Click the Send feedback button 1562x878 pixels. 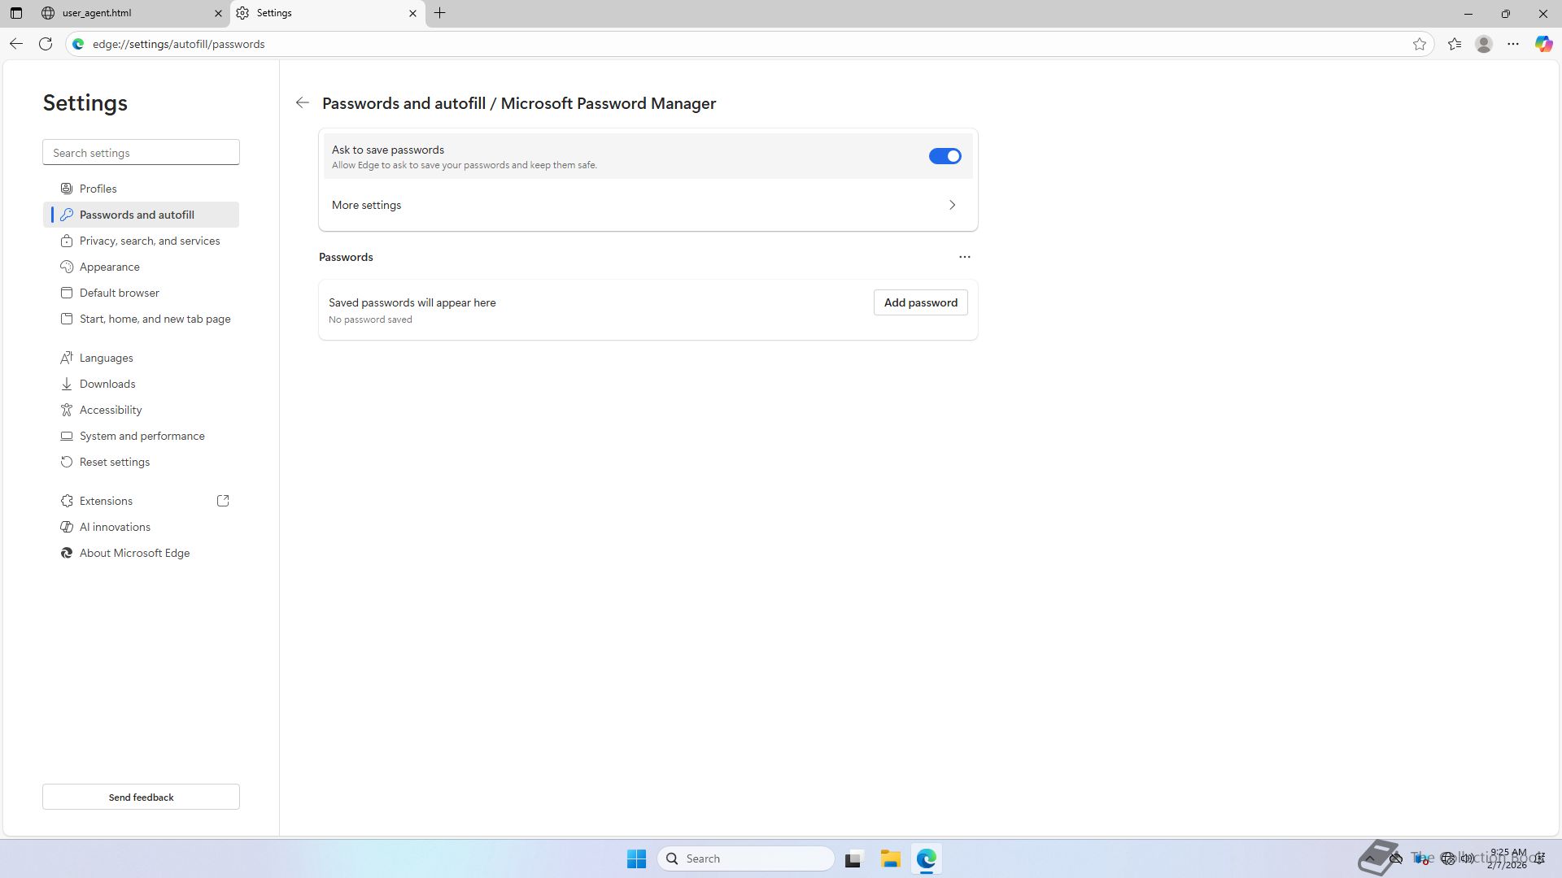[141, 797]
